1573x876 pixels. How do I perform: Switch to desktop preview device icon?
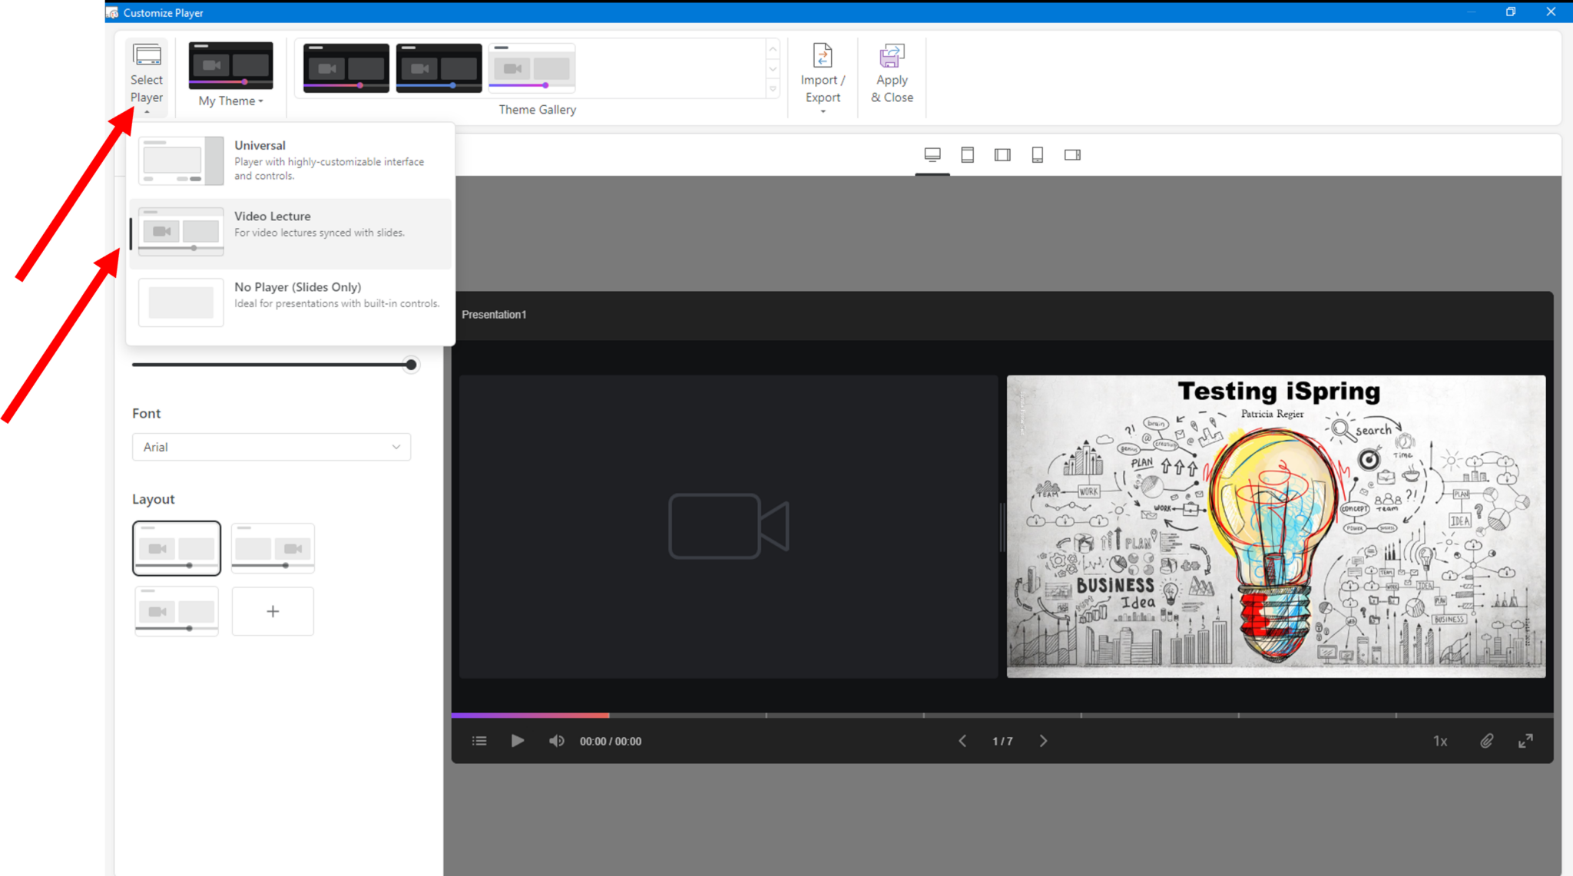point(932,155)
